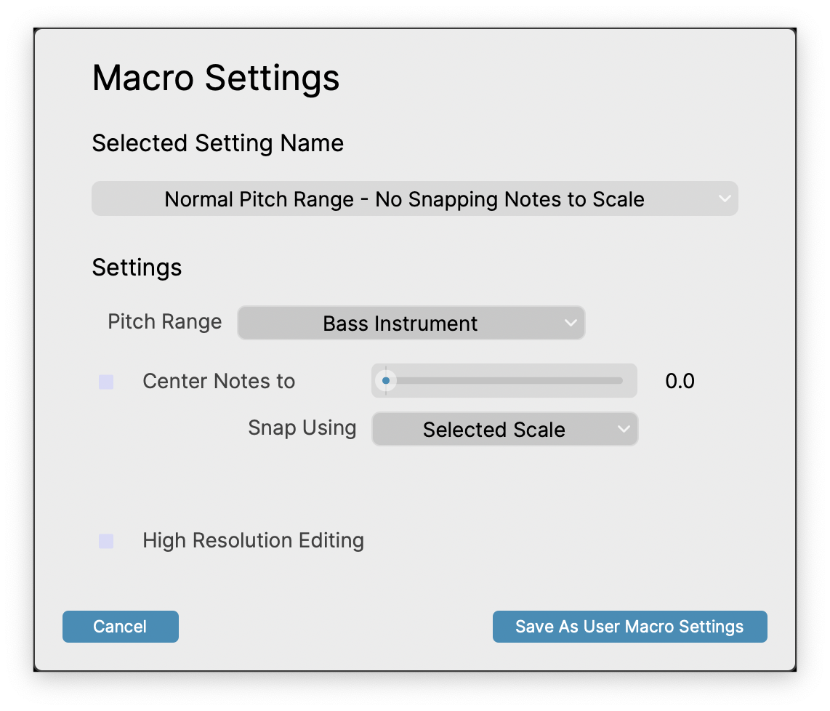830x711 pixels.
Task: Open the Selected Setting Name dropdown
Action: point(414,198)
